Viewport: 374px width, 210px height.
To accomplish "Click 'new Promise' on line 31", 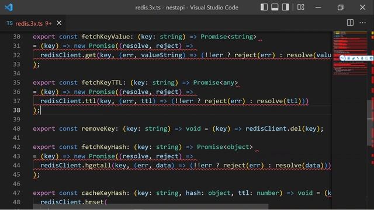I will 95,46.
